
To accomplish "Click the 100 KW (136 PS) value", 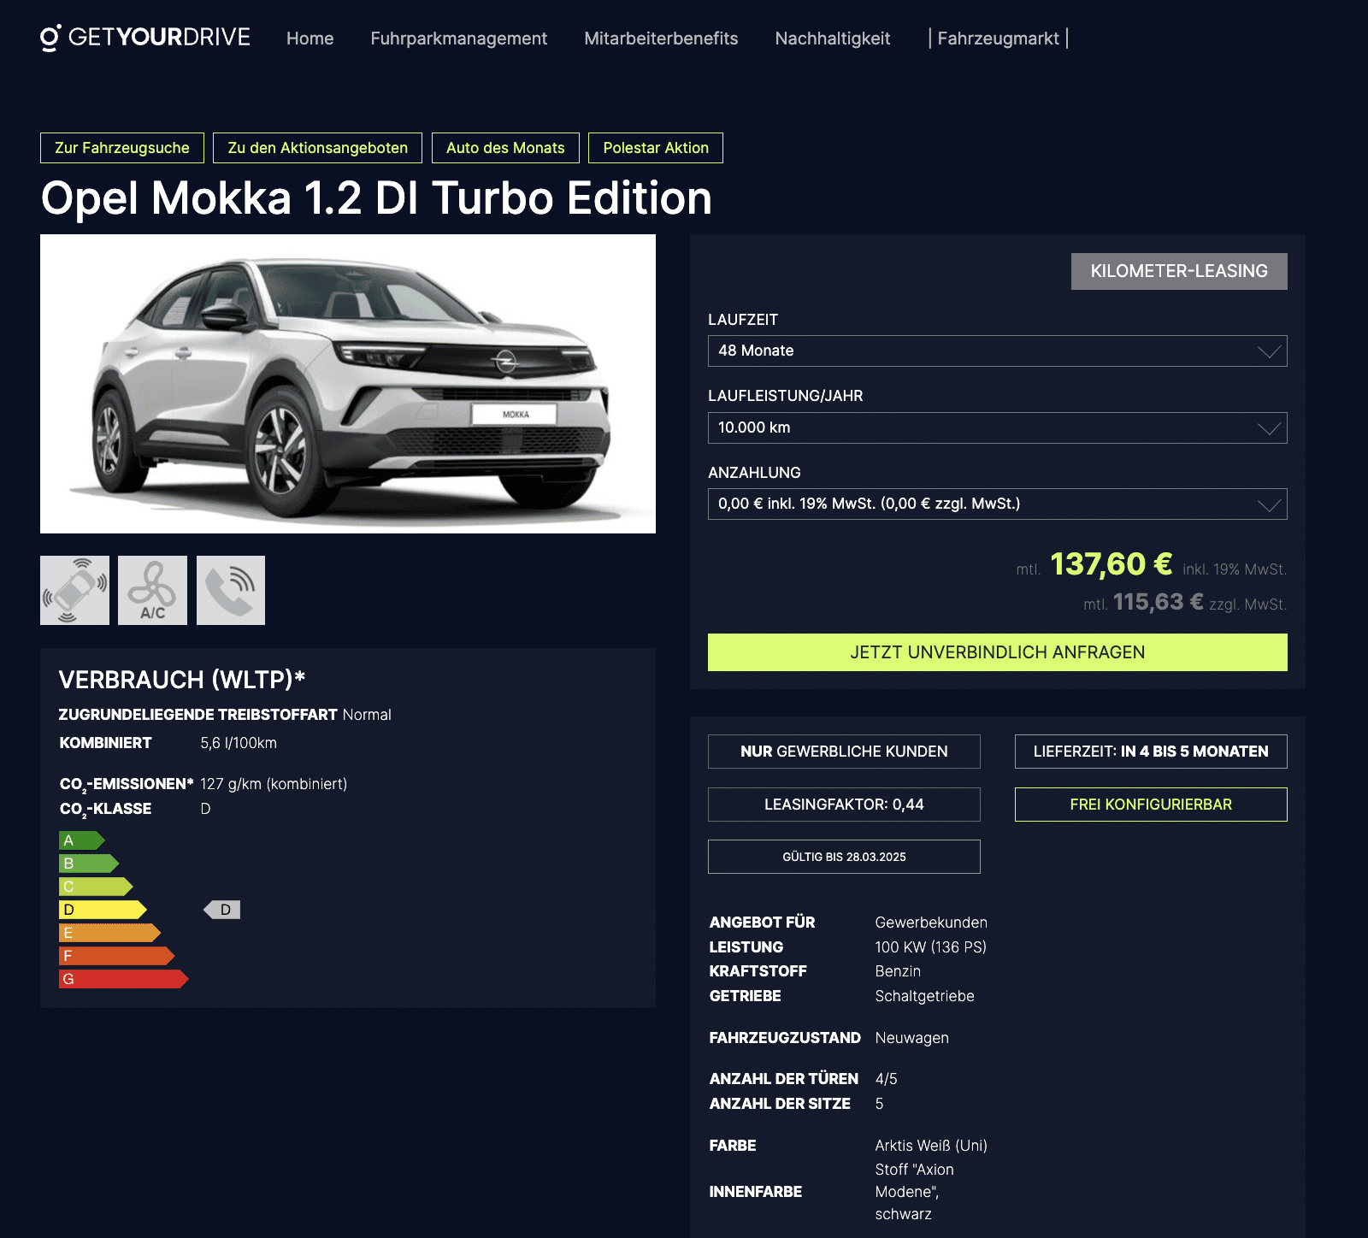I will coord(930,947).
